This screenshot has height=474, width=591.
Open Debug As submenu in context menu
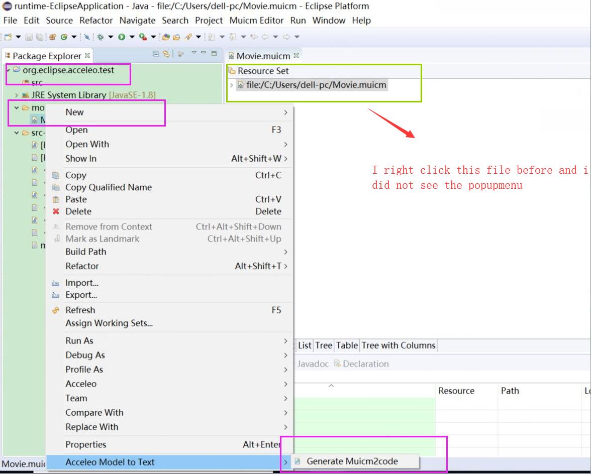click(169, 355)
